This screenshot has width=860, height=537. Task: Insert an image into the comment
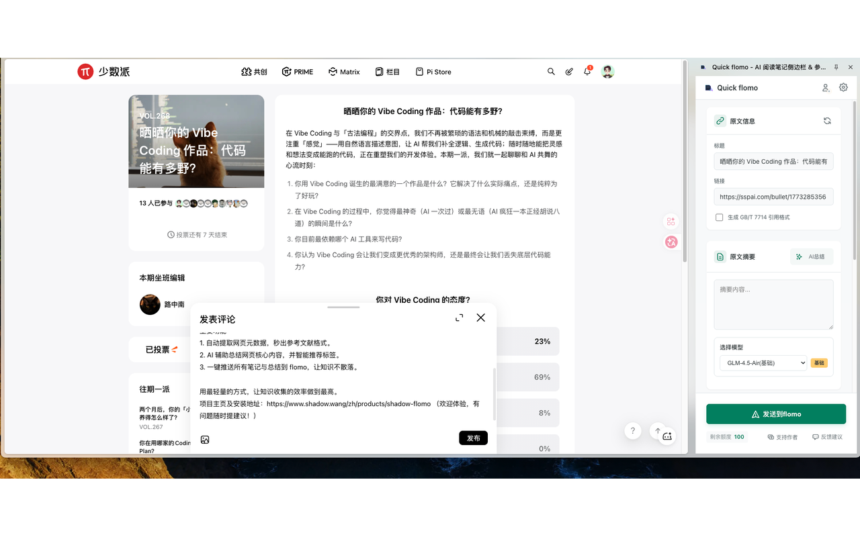click(205, 440)
